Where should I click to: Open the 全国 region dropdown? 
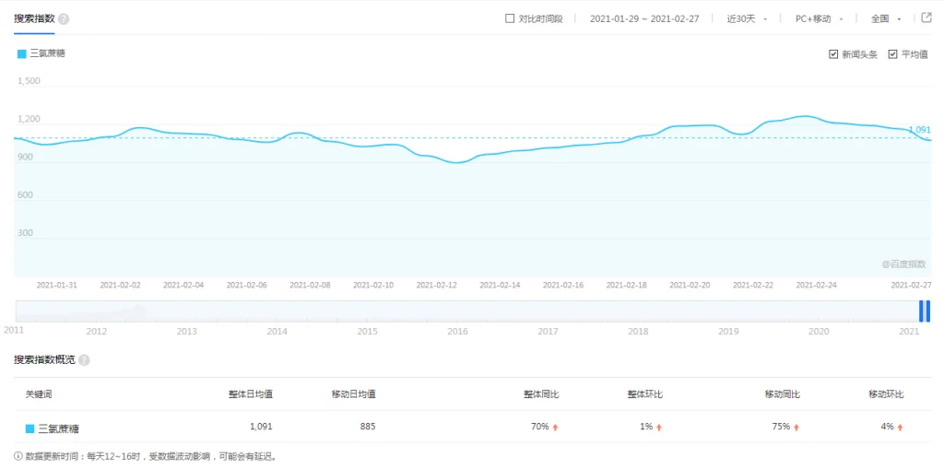click(886, 18)
